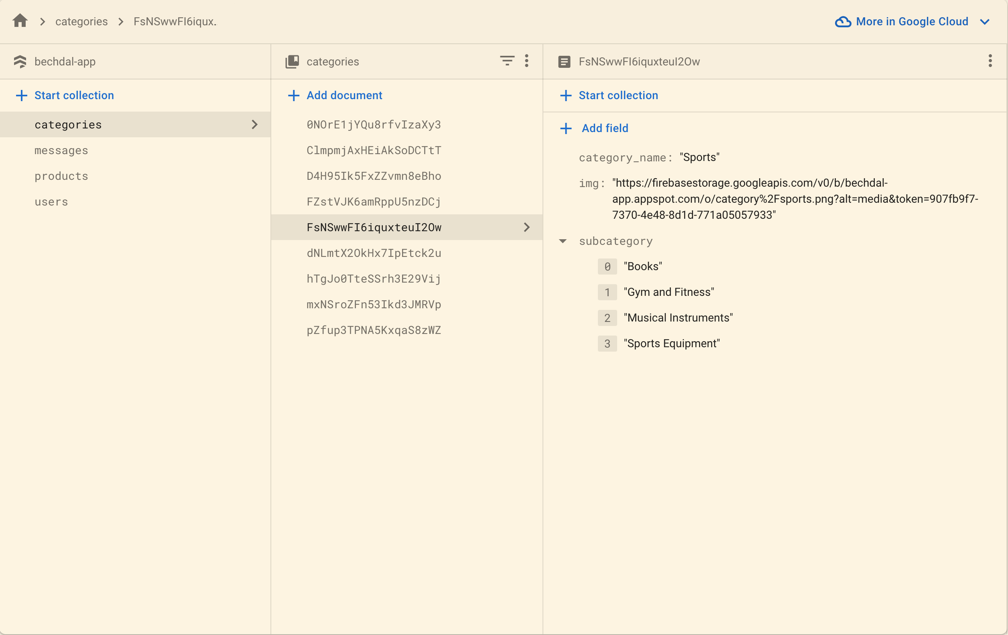Click the home icon in breadcrumb
Screen dimensions: 1008x635
20,21
